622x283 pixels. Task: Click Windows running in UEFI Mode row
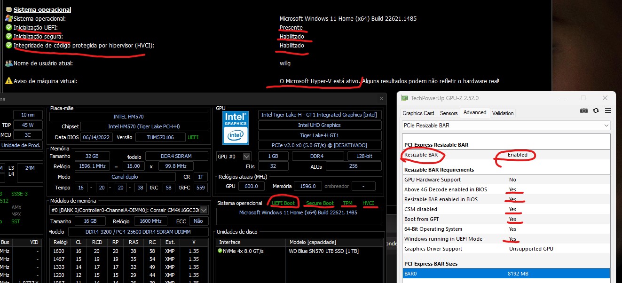(506, 239)
